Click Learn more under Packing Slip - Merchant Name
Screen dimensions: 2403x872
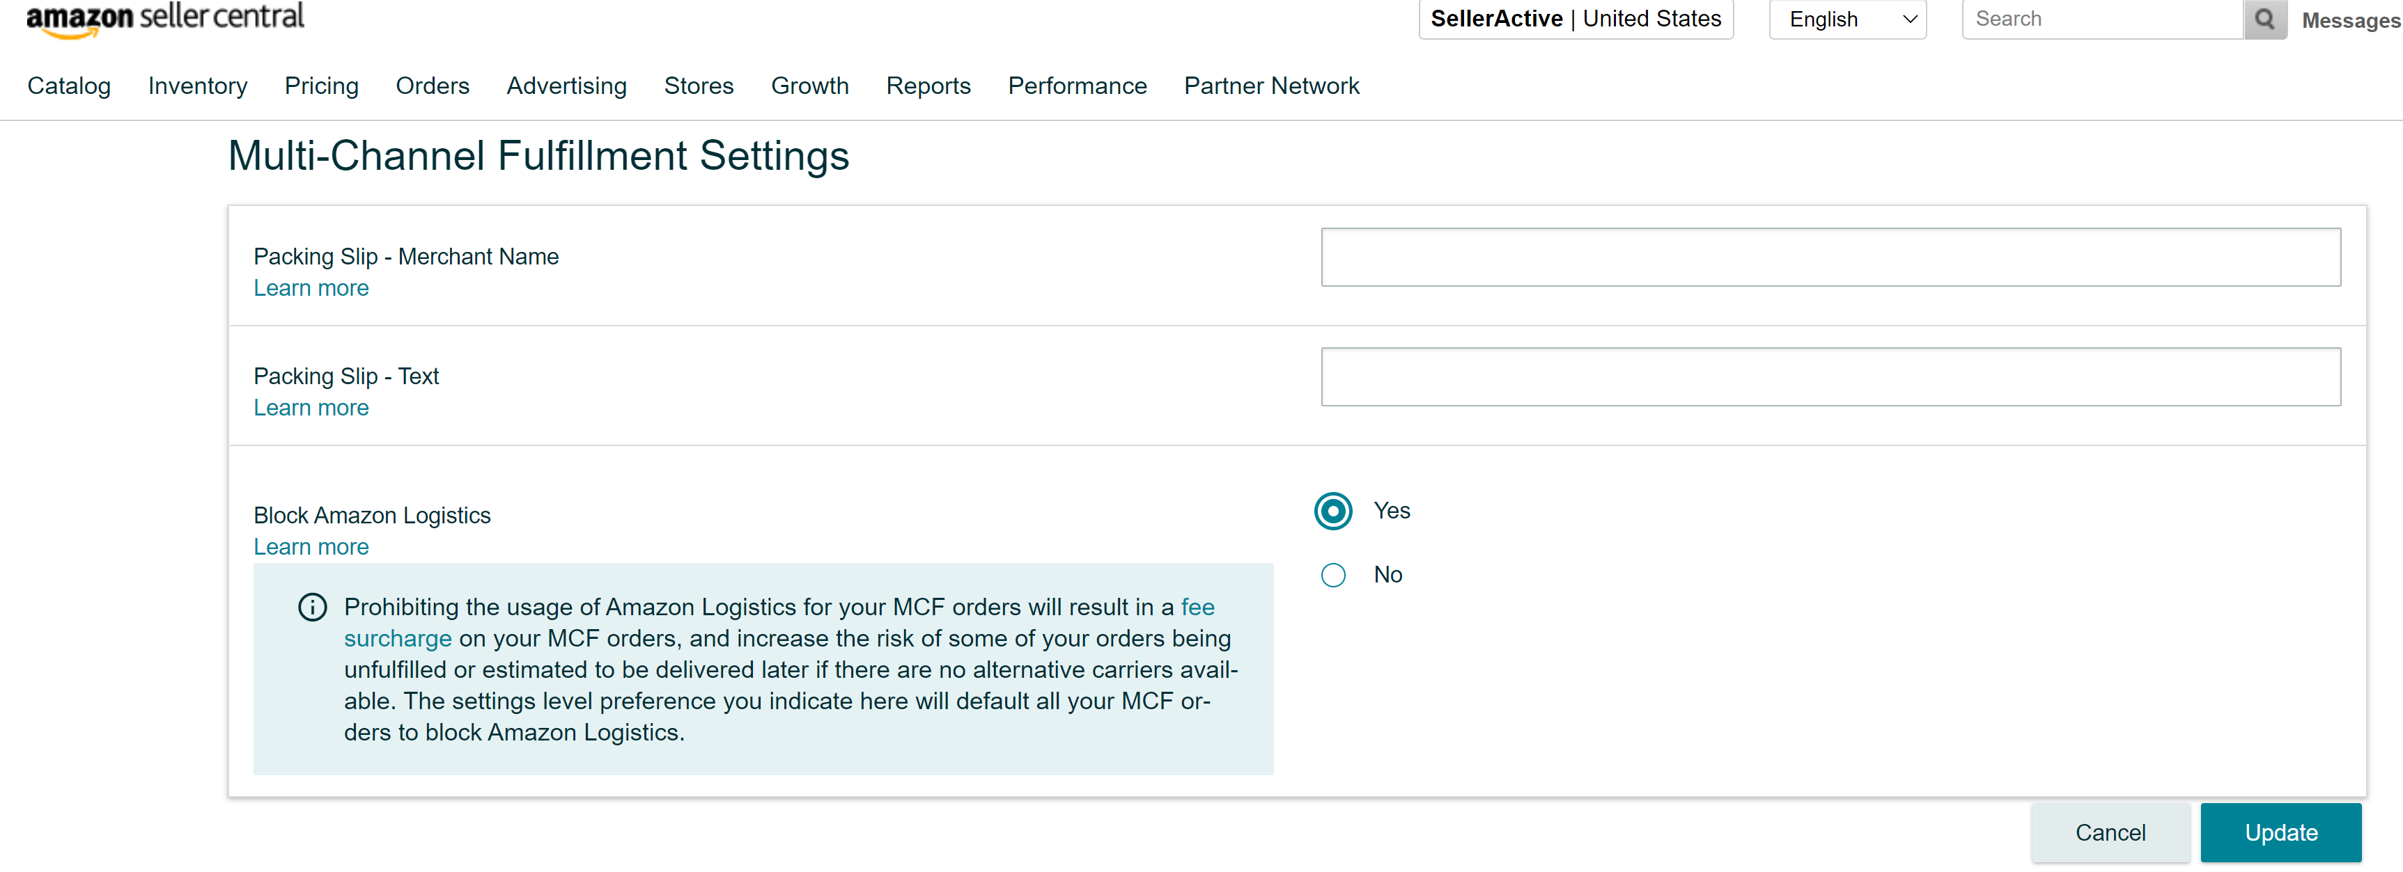tap(311, 288)
